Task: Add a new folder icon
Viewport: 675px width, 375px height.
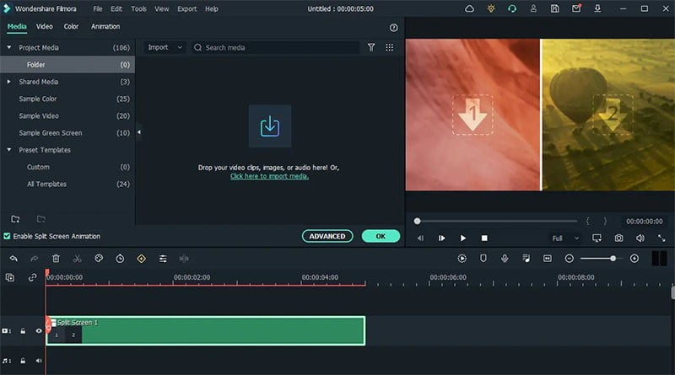Action: tap(15, 219)
